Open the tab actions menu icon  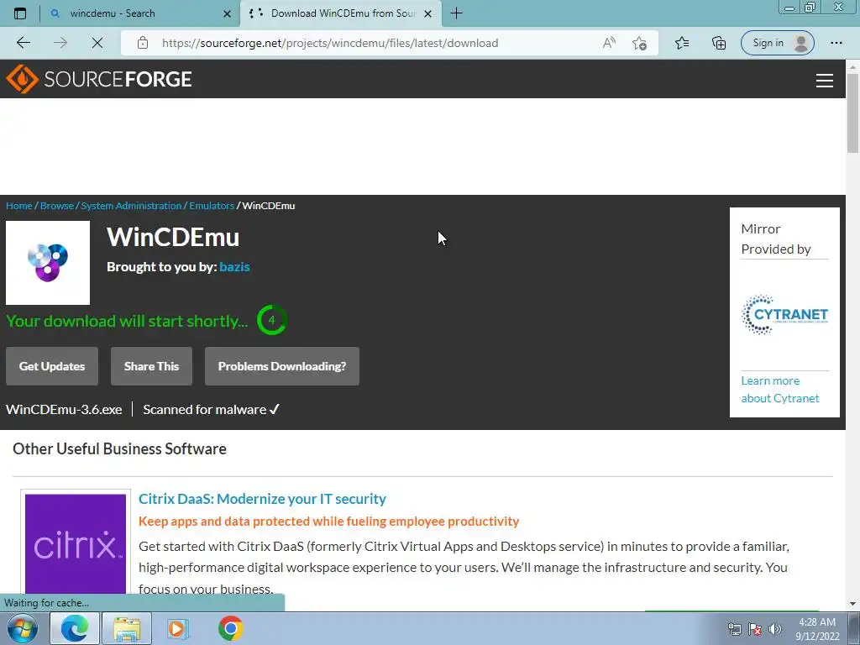pos(20,13)
